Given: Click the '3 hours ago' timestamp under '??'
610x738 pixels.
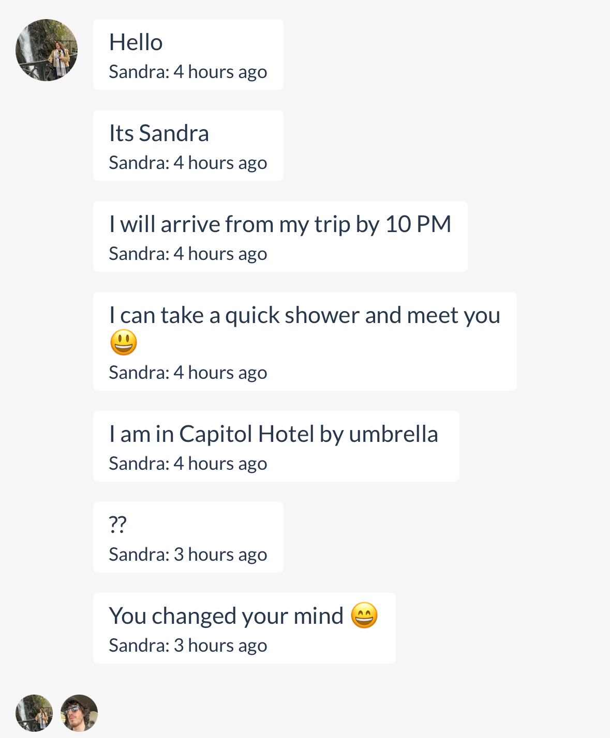Looking at the screenshot, I should (188, 555).
